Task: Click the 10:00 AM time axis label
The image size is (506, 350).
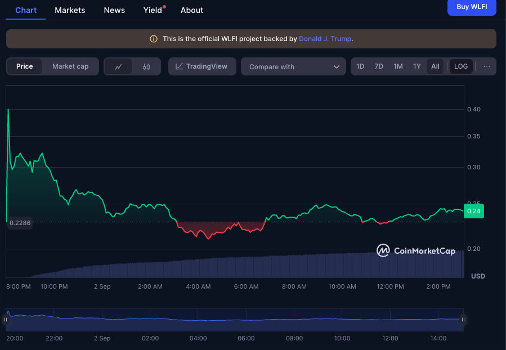Action: pos(342,286)
